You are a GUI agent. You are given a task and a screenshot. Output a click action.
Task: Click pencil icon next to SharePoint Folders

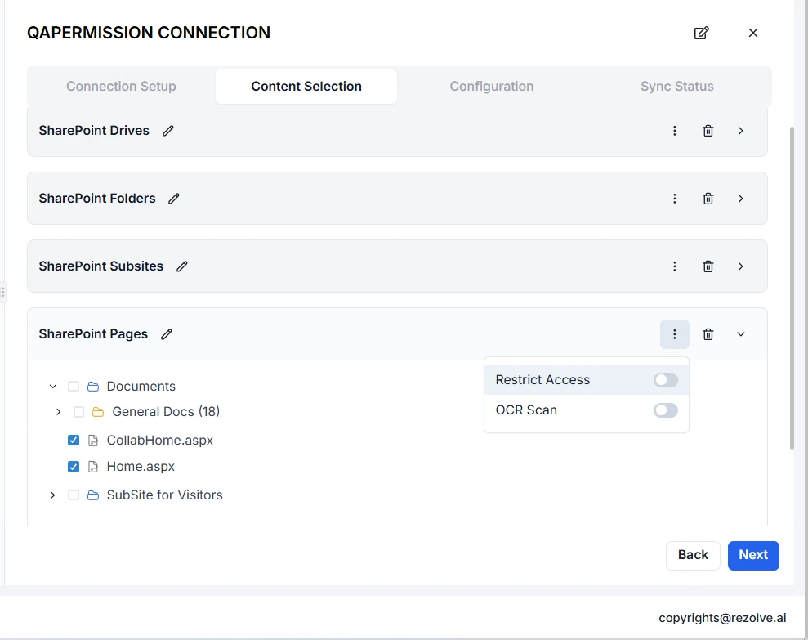pyautogui.click(x=174, y=199)
